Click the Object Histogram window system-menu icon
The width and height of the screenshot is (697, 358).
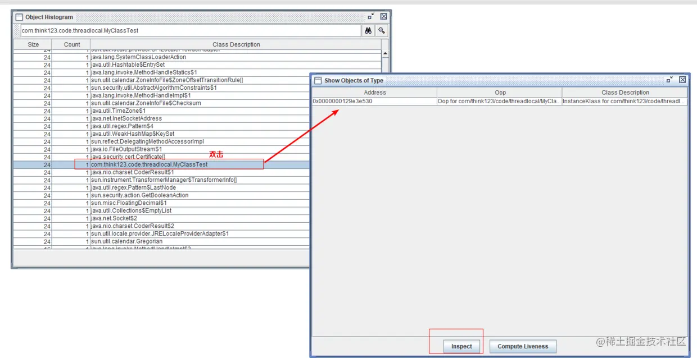(x=19, y=17)
